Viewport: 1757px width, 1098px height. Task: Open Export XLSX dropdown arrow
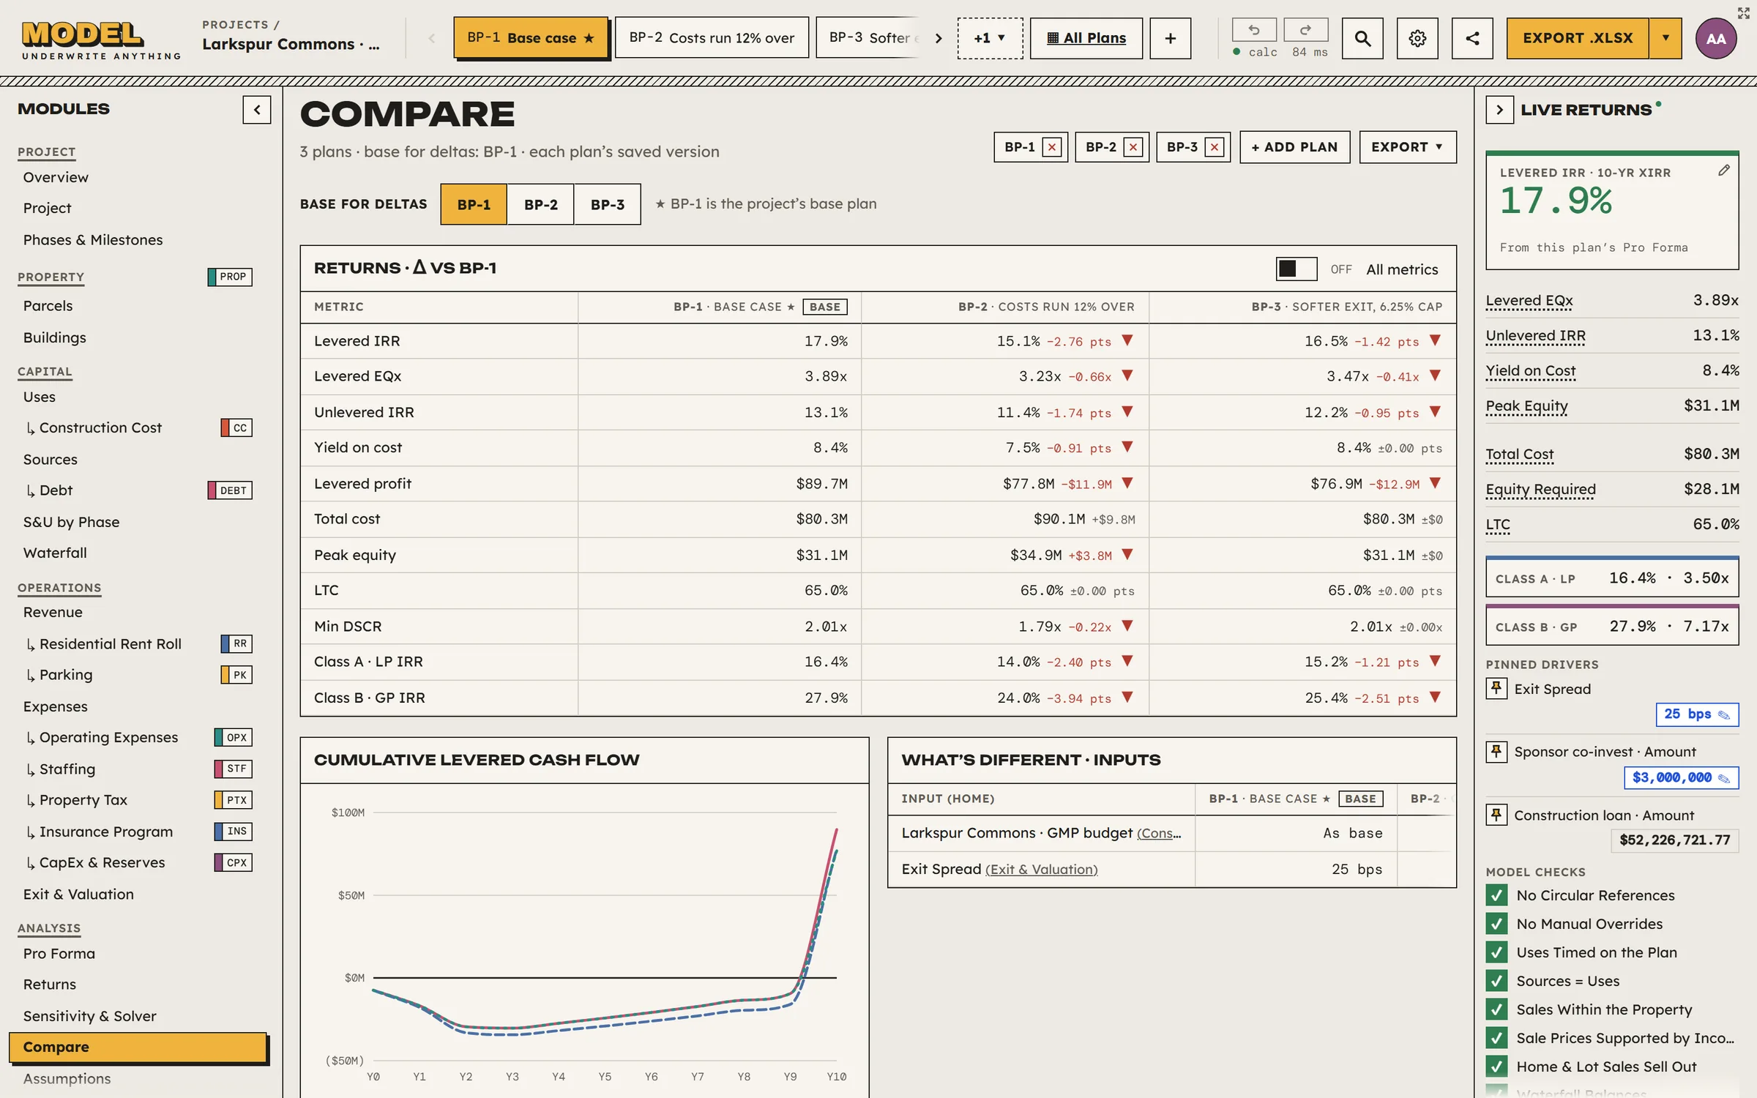(x=1665, y=38)
